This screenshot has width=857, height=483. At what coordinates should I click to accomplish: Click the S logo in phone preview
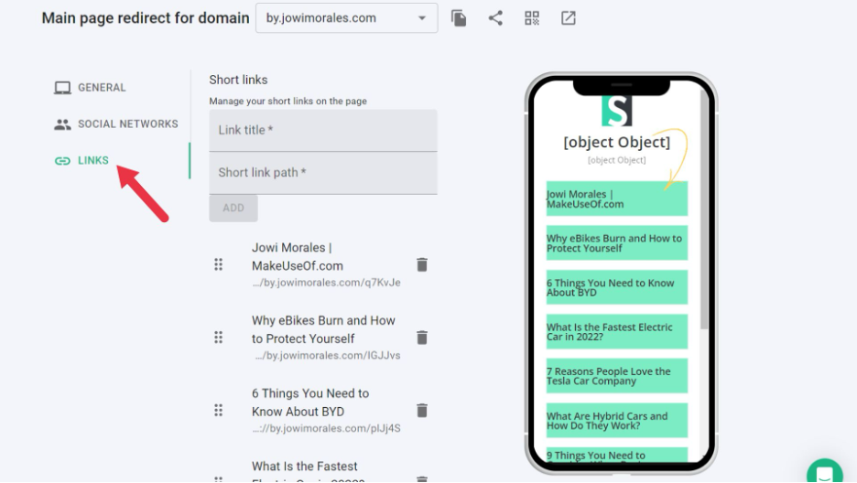[616, 111]
